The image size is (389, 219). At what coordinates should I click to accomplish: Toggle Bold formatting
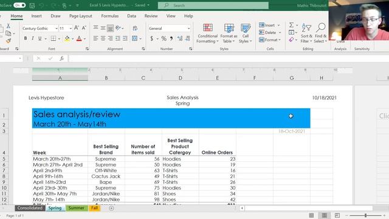pyautogui.click(x=26, y=38)
